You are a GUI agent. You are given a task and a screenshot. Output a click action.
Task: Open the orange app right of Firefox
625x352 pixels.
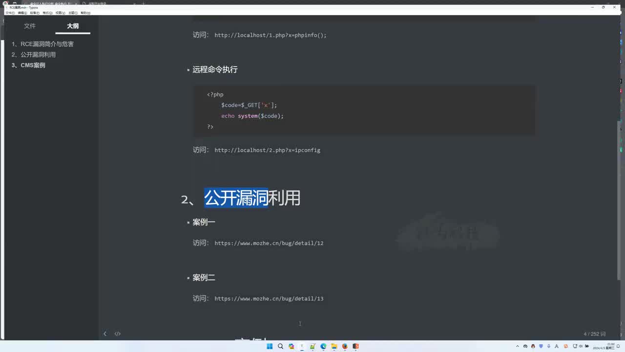pyautogui.click(x=355, y=346)
